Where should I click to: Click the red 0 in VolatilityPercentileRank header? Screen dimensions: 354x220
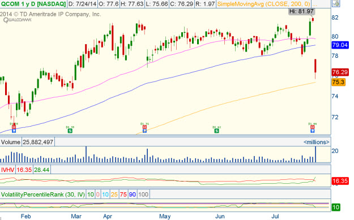(98, 195)
